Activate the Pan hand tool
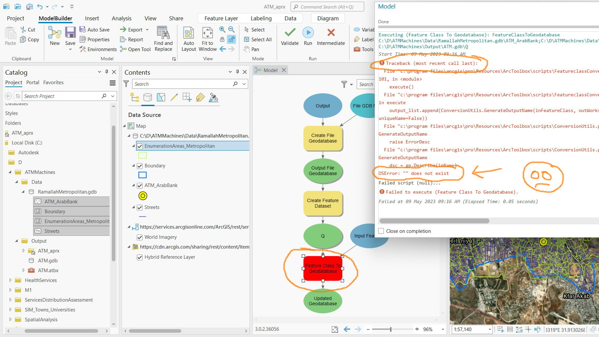This screenshot has height=337, width=599. [x=251, y=49]
